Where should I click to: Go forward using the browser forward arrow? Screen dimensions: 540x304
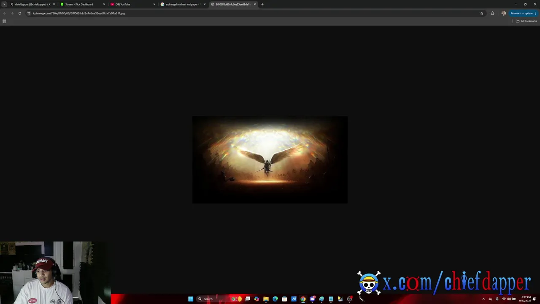point(12,13)
